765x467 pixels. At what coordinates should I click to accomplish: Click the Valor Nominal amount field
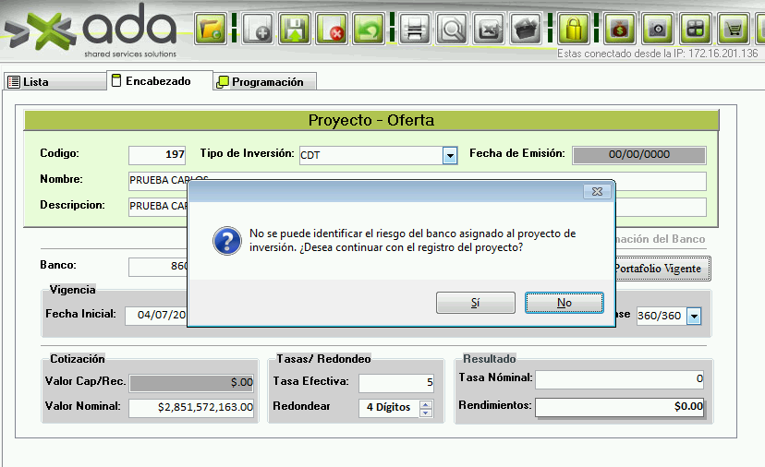pyautogui.click(x=191, y=407)
